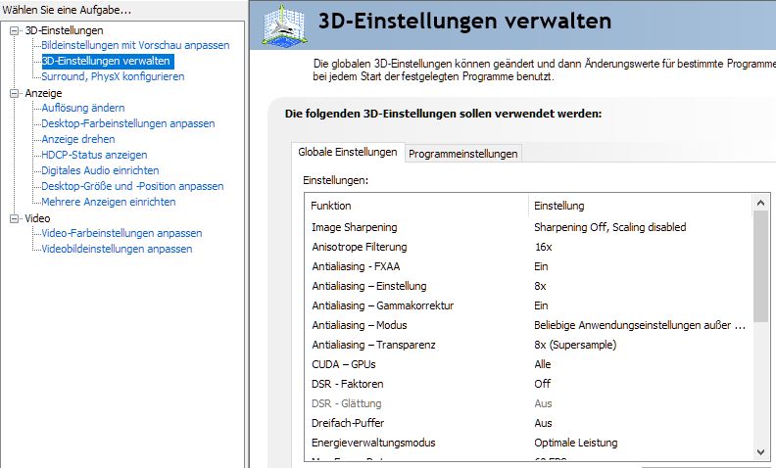Image resolution: width=776 pixels, height=468 pixels.
Task: Switch to the Programmeinstellungen tab
Action: click(x=462, y=154)
